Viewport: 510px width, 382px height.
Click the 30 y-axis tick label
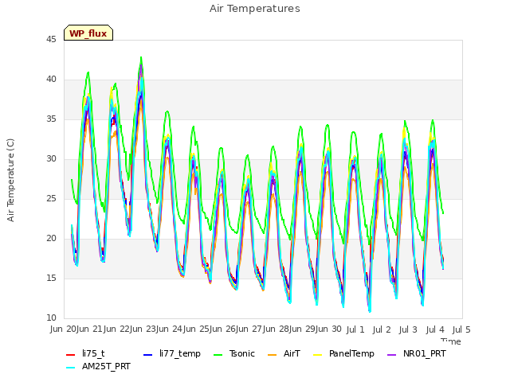click(x=51, y=159)
